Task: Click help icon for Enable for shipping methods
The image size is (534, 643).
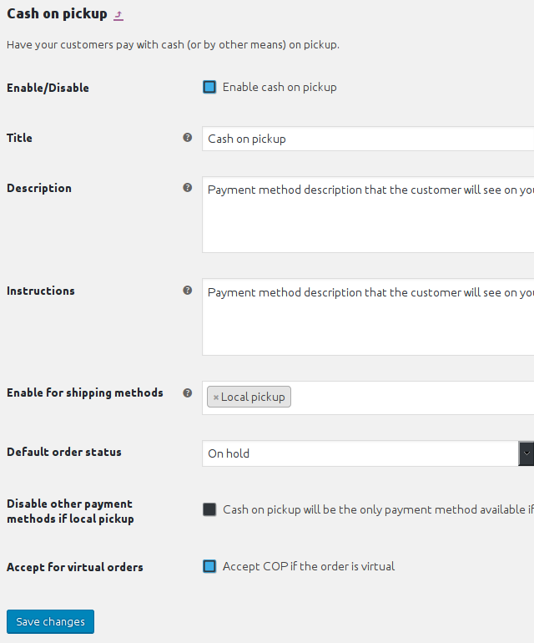Action: click(x=188, y=392)
